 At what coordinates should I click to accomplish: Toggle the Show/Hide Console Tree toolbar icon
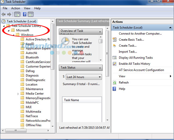(17, 14)
